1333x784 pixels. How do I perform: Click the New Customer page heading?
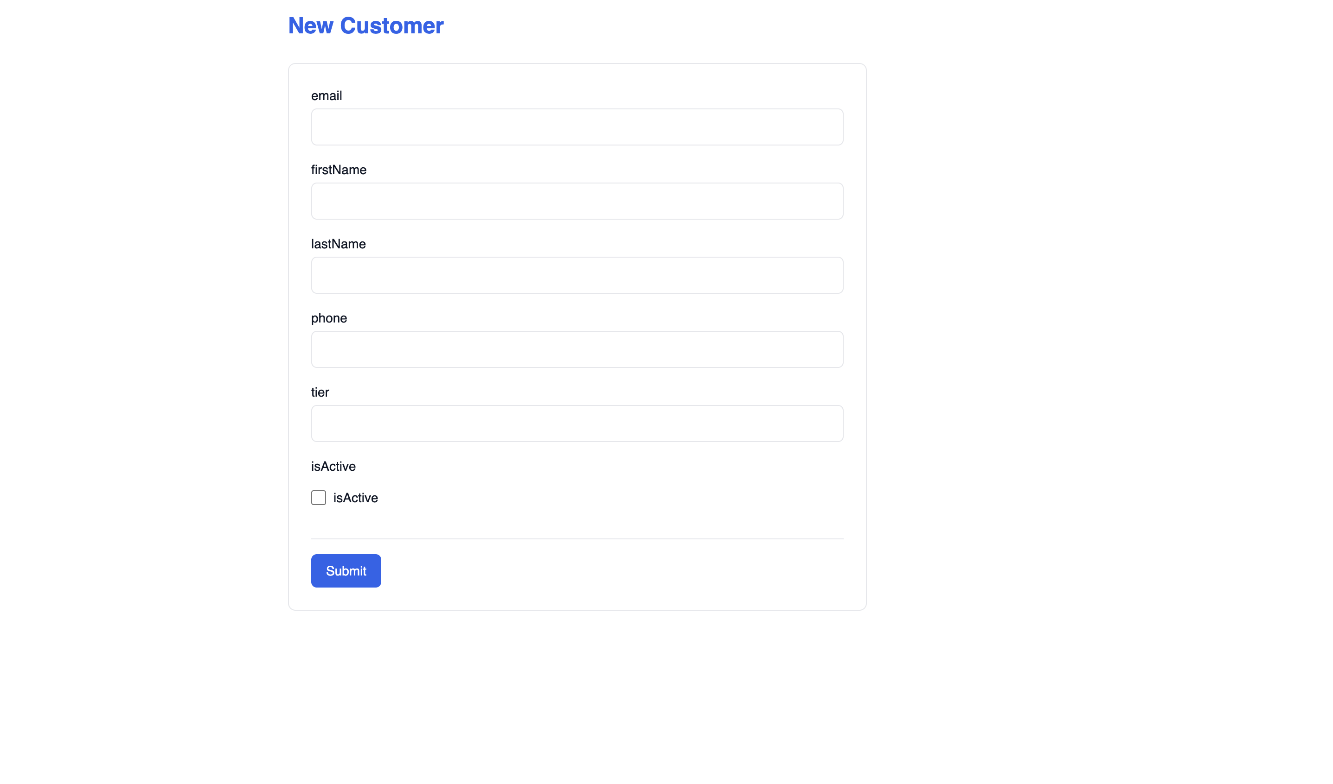pos(365,25)
